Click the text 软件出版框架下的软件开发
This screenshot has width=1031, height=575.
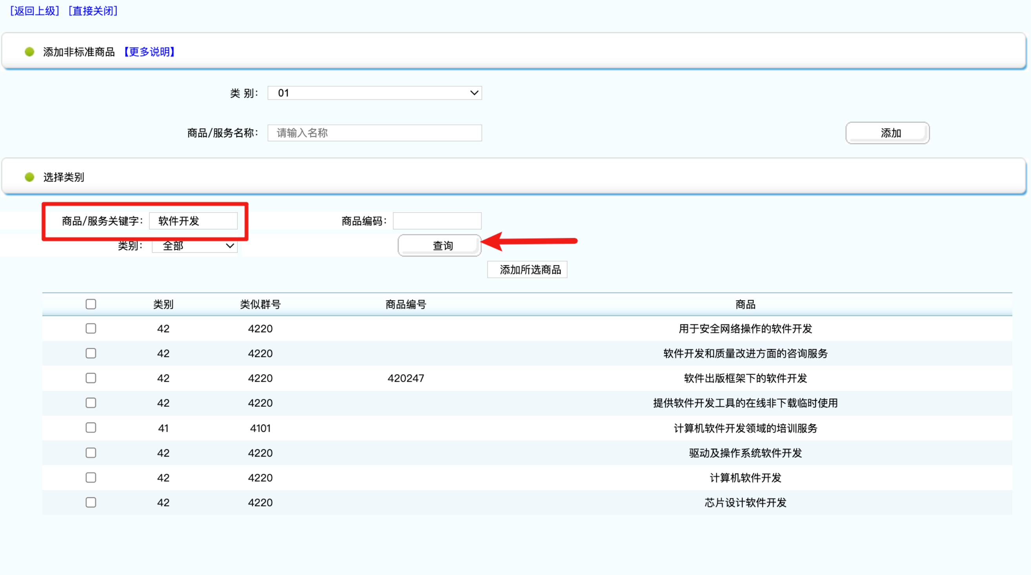coord(745,378)
